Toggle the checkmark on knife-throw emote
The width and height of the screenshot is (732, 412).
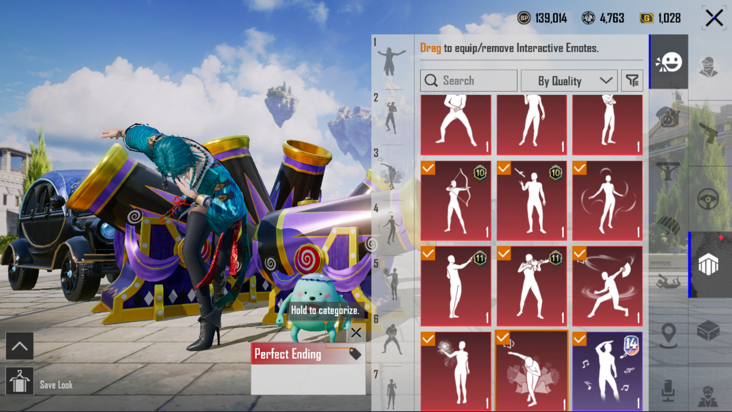504,168
